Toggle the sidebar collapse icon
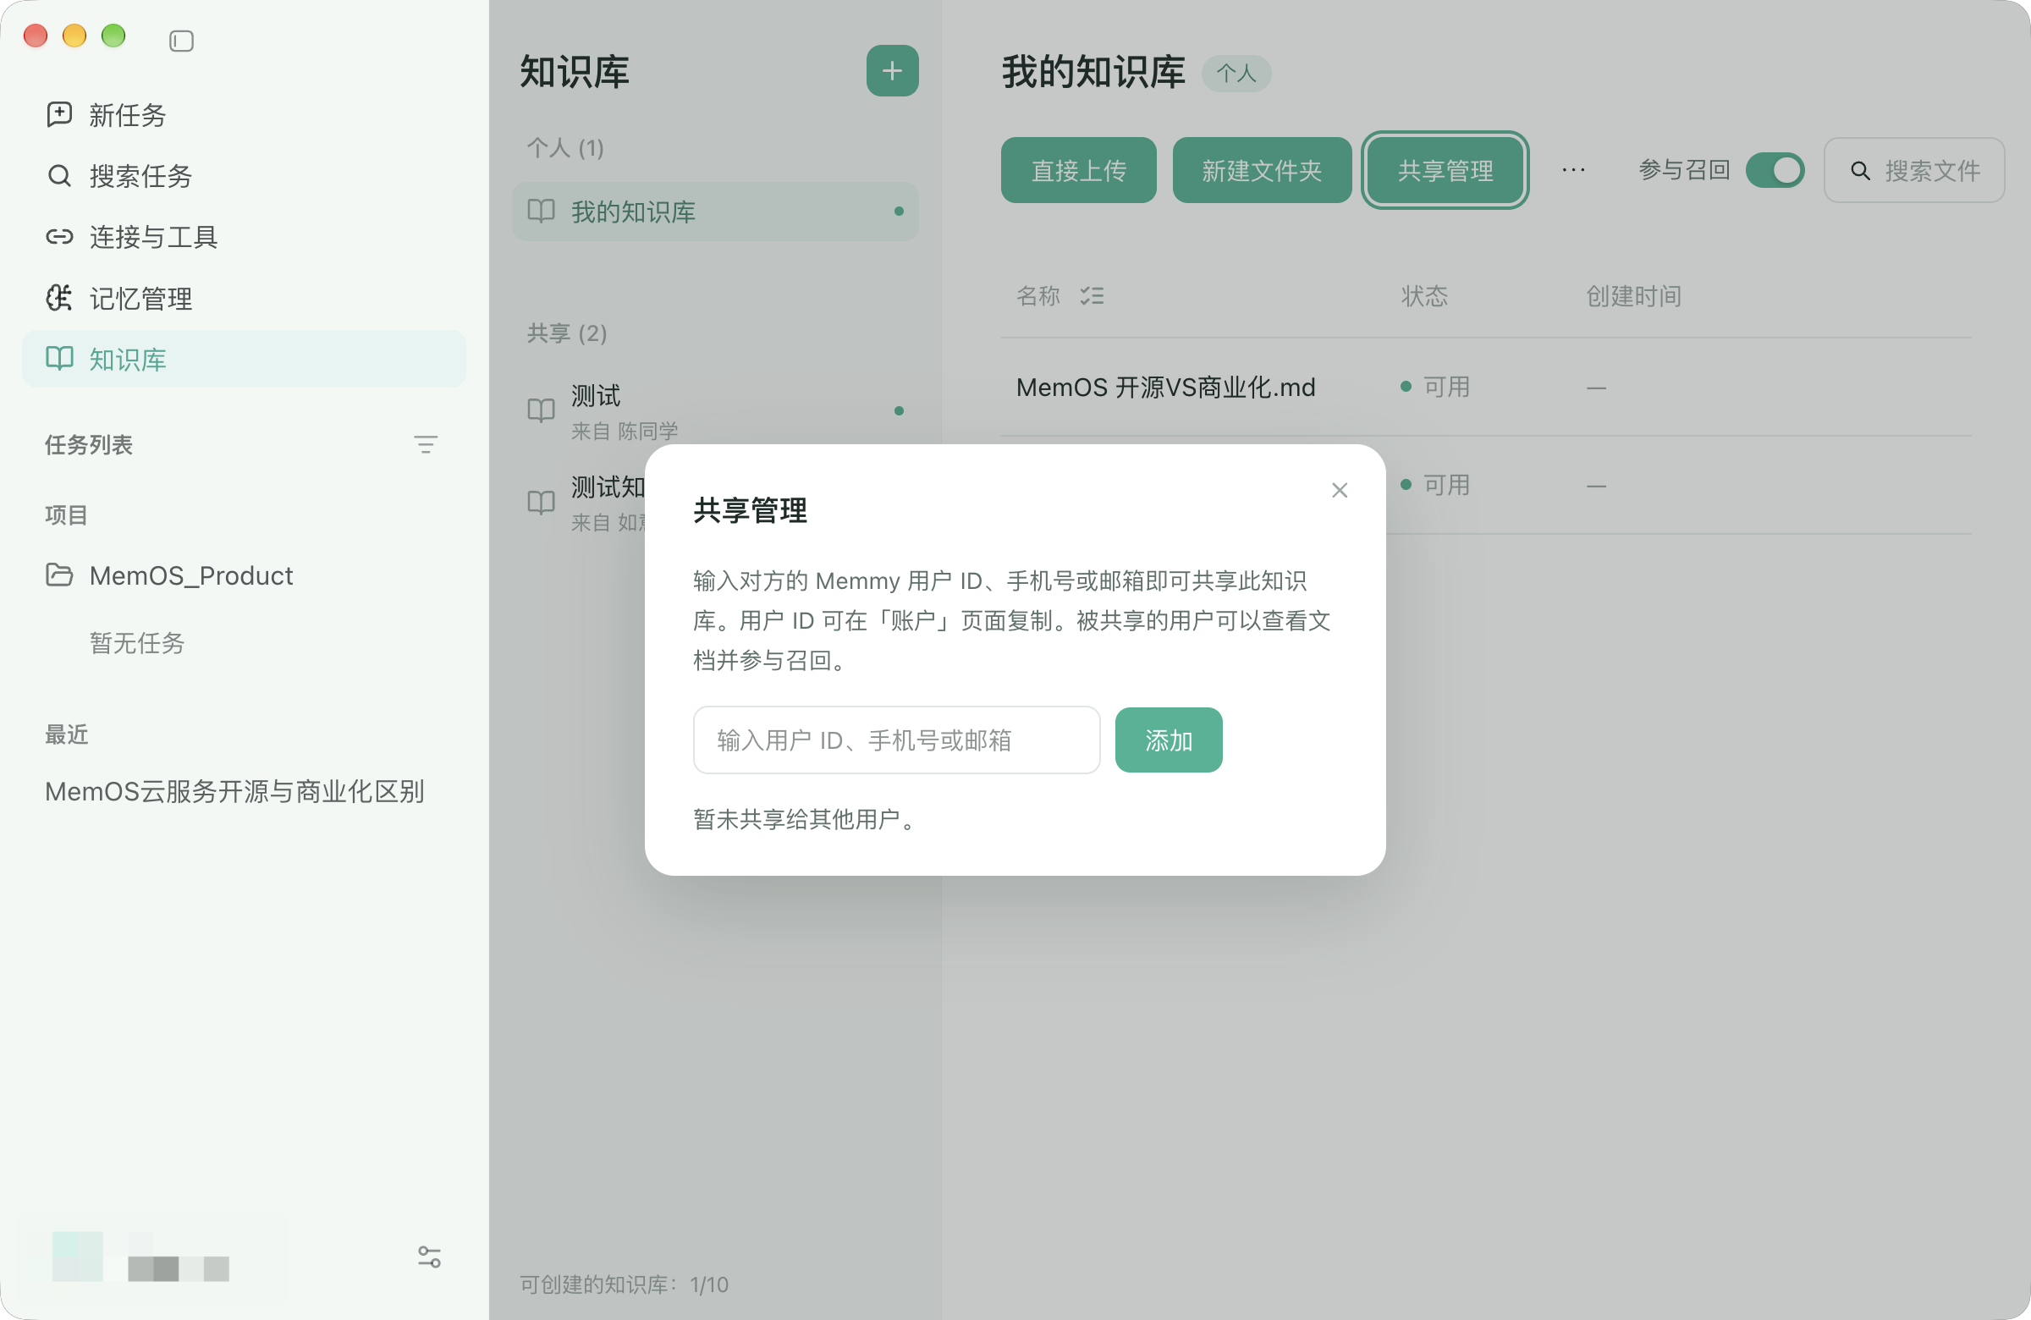The height and width of the screenshot is (1320, 2031). click(x=181, y=41)
